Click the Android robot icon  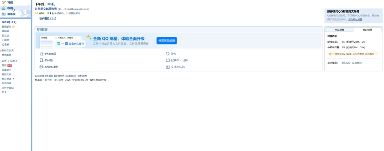coord(42,67)
